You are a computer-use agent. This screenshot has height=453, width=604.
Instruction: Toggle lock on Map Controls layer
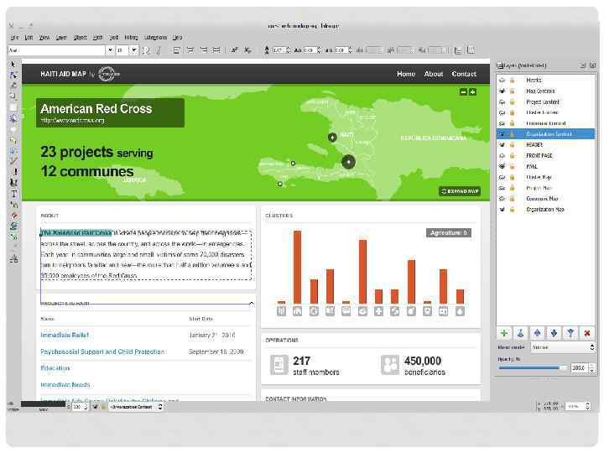coord(513,91)
